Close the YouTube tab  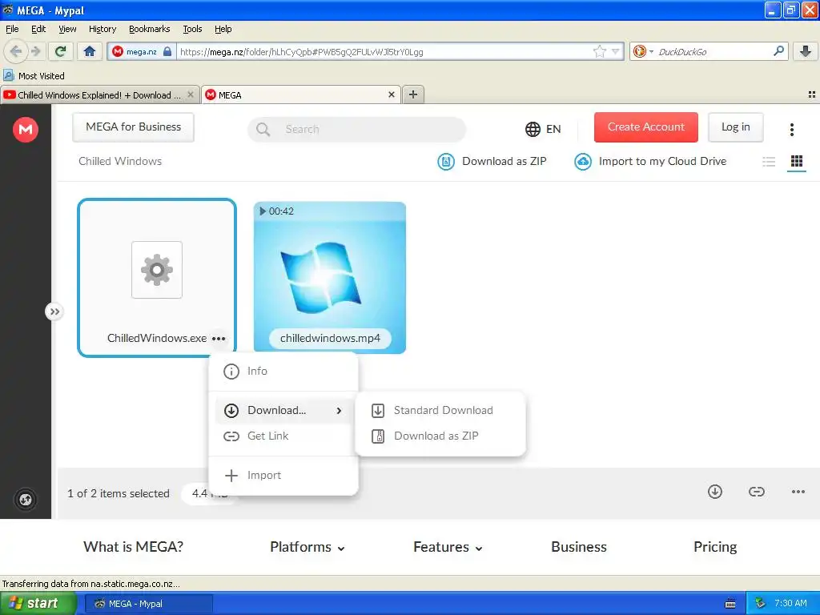pyautogui.click(x=191, y=94)
